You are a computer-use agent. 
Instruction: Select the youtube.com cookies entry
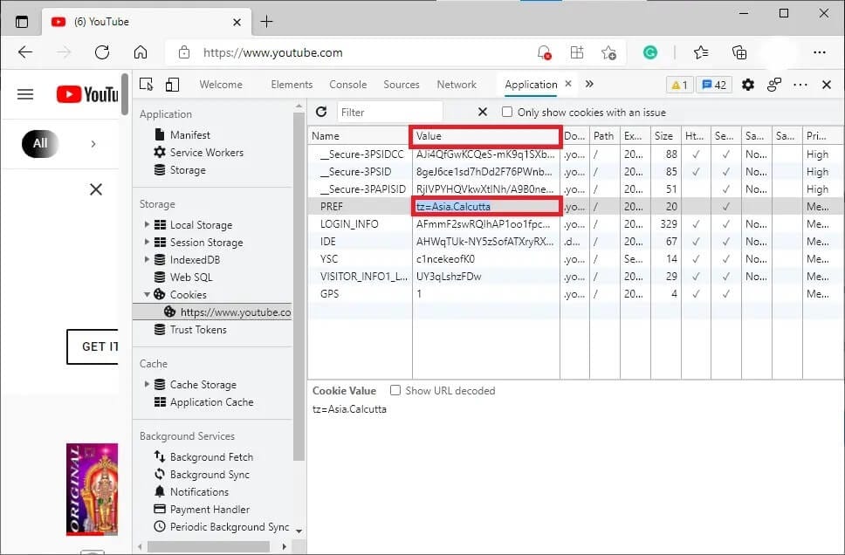point(212,312)
